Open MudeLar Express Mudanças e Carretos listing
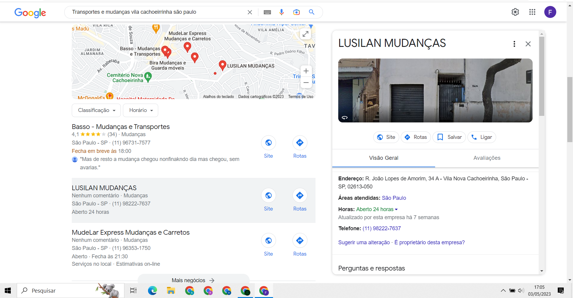 (x=131, y=232)
